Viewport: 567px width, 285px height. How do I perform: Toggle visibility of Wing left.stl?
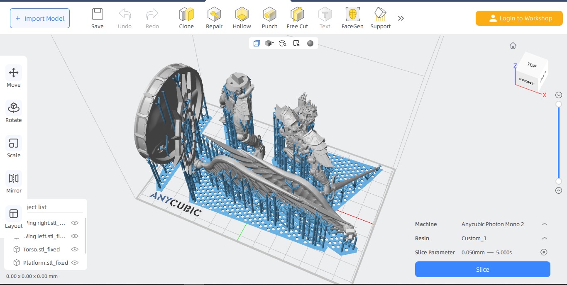coord(75,236)
